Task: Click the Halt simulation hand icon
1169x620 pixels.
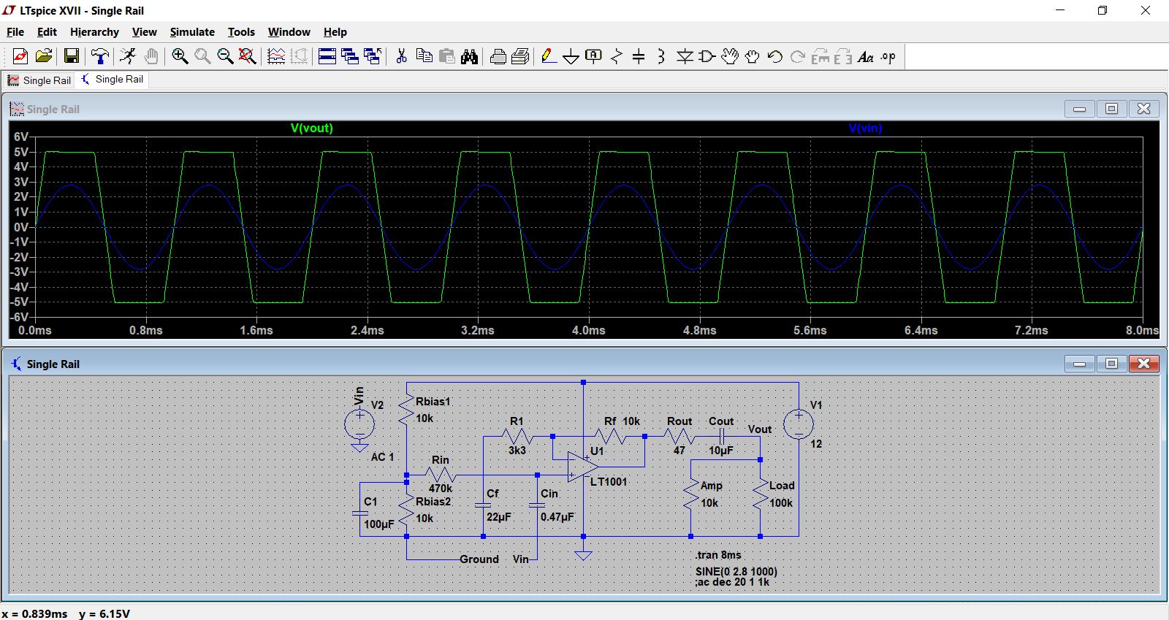Action: point(151,56)
